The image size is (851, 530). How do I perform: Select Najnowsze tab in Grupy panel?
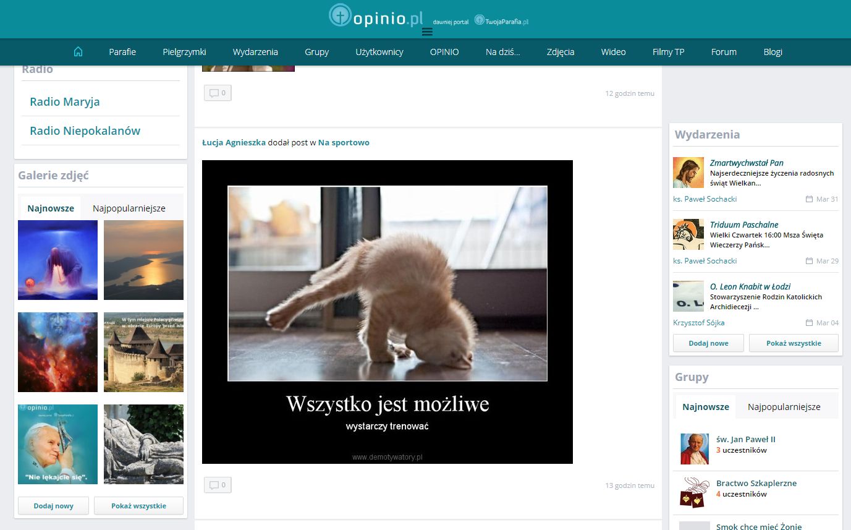pyautogui.click(x=706, y=407)
